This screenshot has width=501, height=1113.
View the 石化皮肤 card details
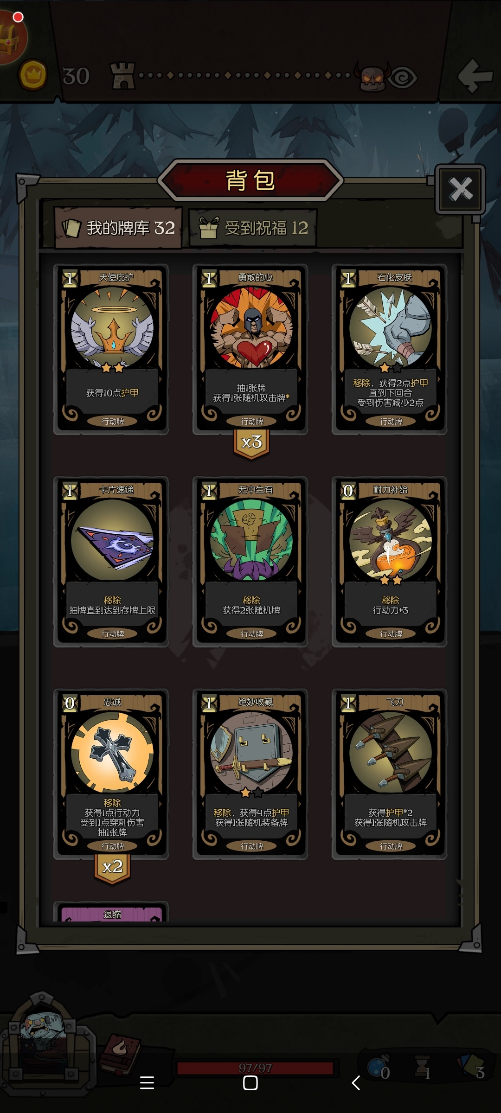[390, 349]
